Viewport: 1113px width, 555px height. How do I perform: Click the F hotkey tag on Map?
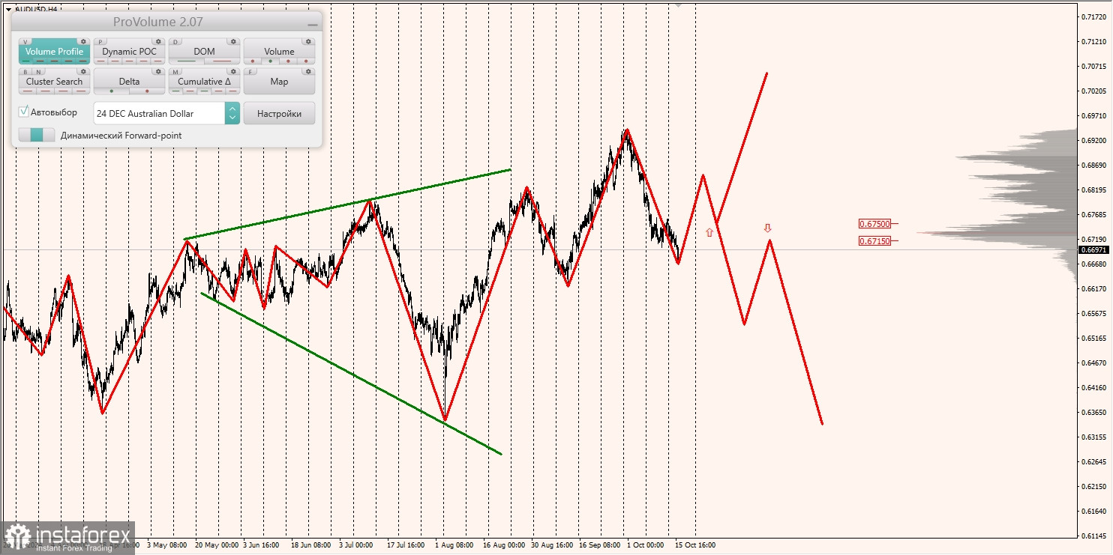coord(250,72)
